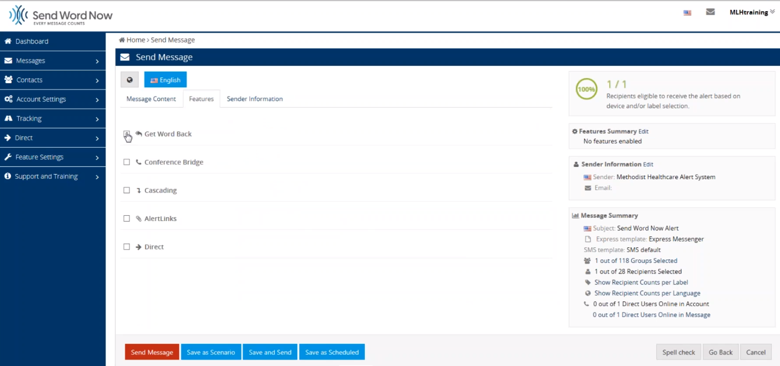
Task: Click the home icon in breadcrumb
Action: click(x=122, y=40)
